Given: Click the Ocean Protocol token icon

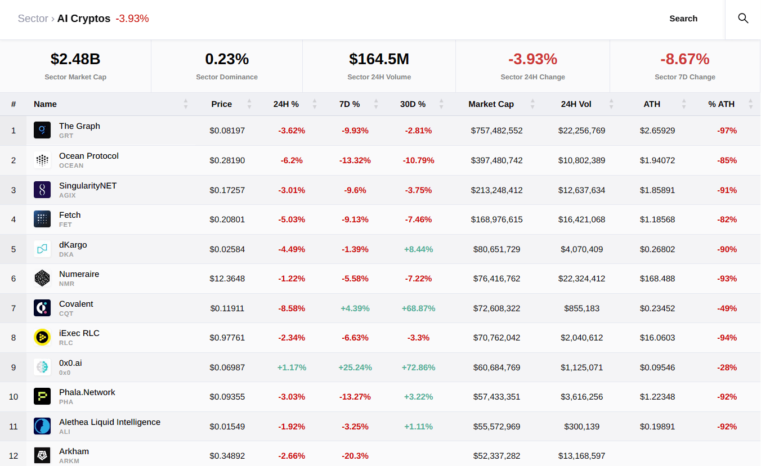Looking at the screenshot, I should [x=42, y=160].
